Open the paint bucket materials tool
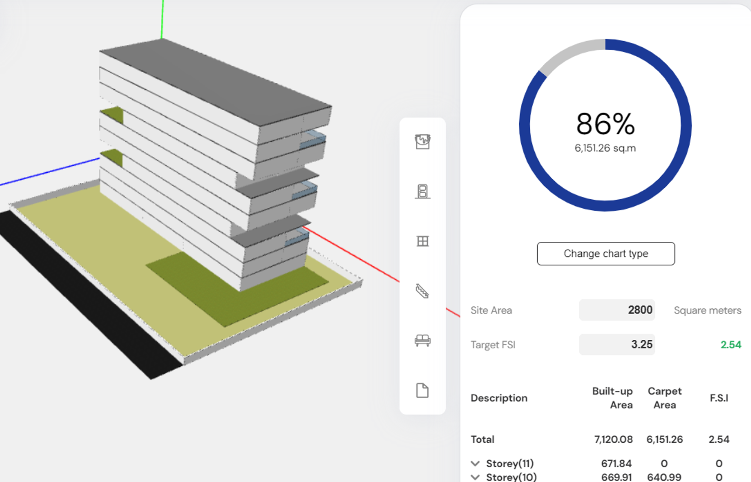The width and height of the screenshot is (751, 482). tap(422, 142)
